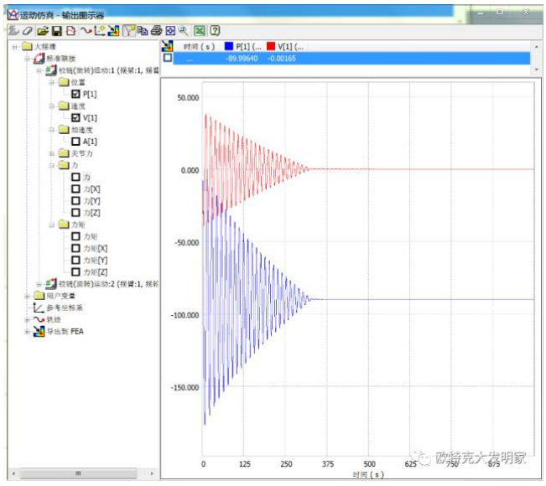Collapse the 速度 folder
The image size is (546, 486).
(x=51, y=106)
